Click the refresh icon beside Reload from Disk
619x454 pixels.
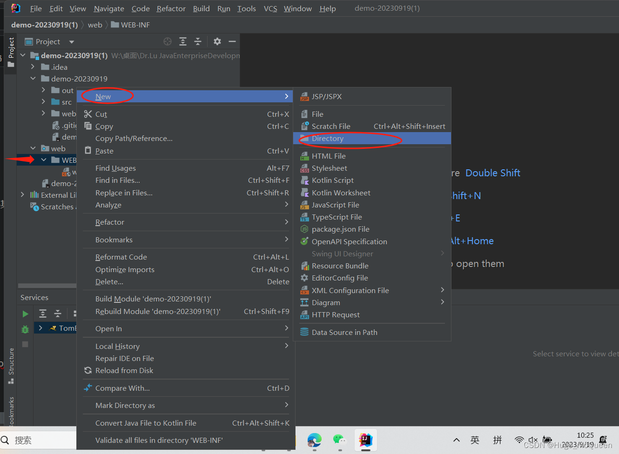pyautogui.click(x=88, y=370)
